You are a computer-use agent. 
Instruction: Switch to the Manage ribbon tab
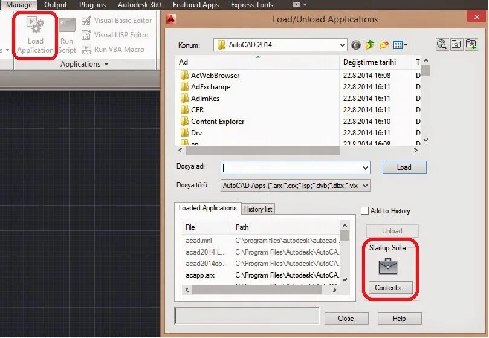[x=19, y=5]
